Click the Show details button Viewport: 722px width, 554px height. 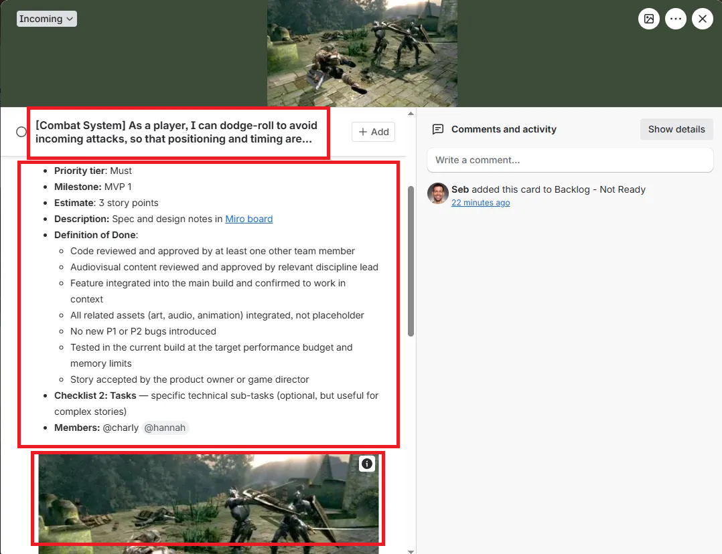(676, 129)
